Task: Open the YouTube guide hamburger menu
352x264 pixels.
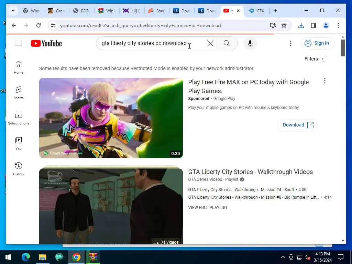Action: pos(19,43)
